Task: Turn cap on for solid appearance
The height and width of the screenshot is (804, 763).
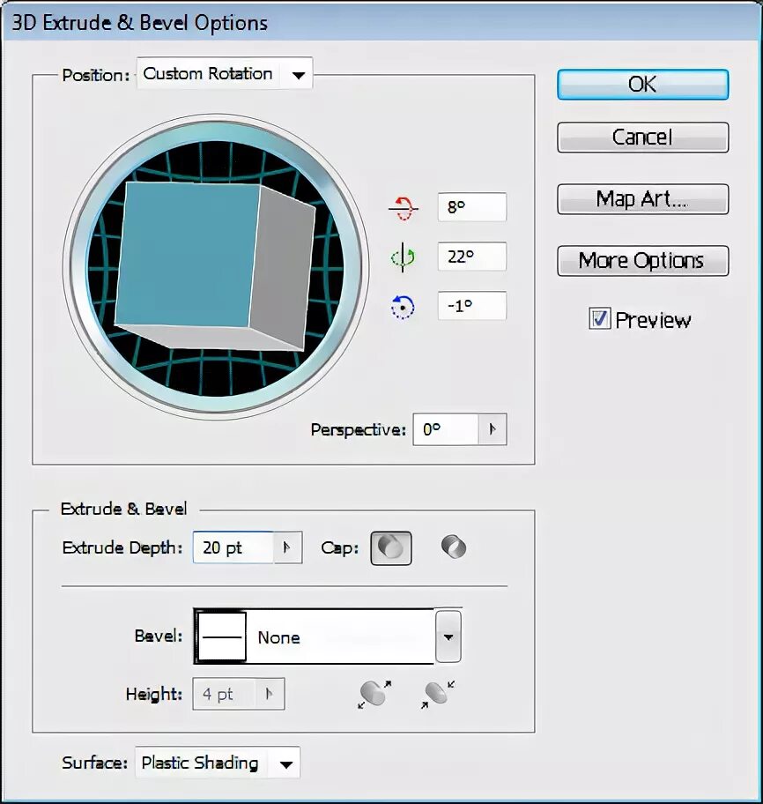Action: coord(391,548)
